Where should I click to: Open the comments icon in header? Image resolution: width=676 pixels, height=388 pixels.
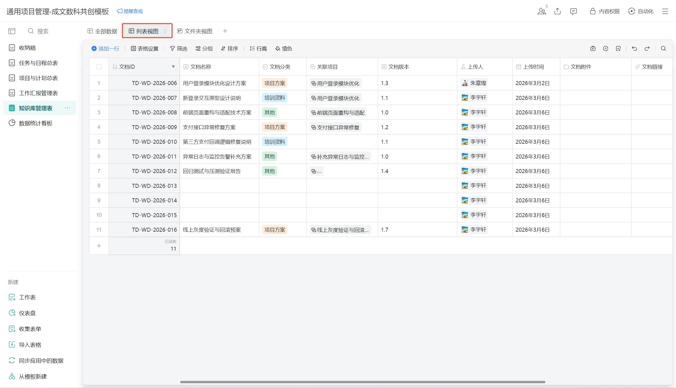pos(573,11)
